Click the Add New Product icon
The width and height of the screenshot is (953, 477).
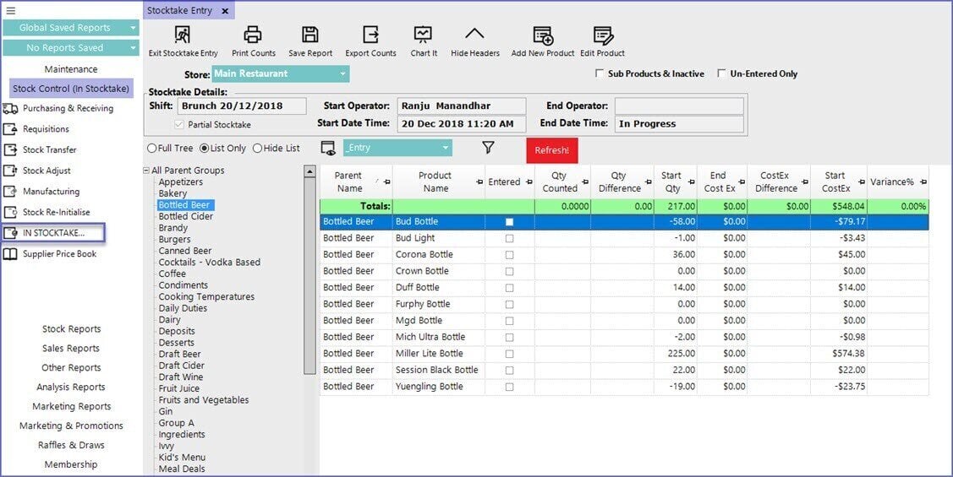(542, 35)
